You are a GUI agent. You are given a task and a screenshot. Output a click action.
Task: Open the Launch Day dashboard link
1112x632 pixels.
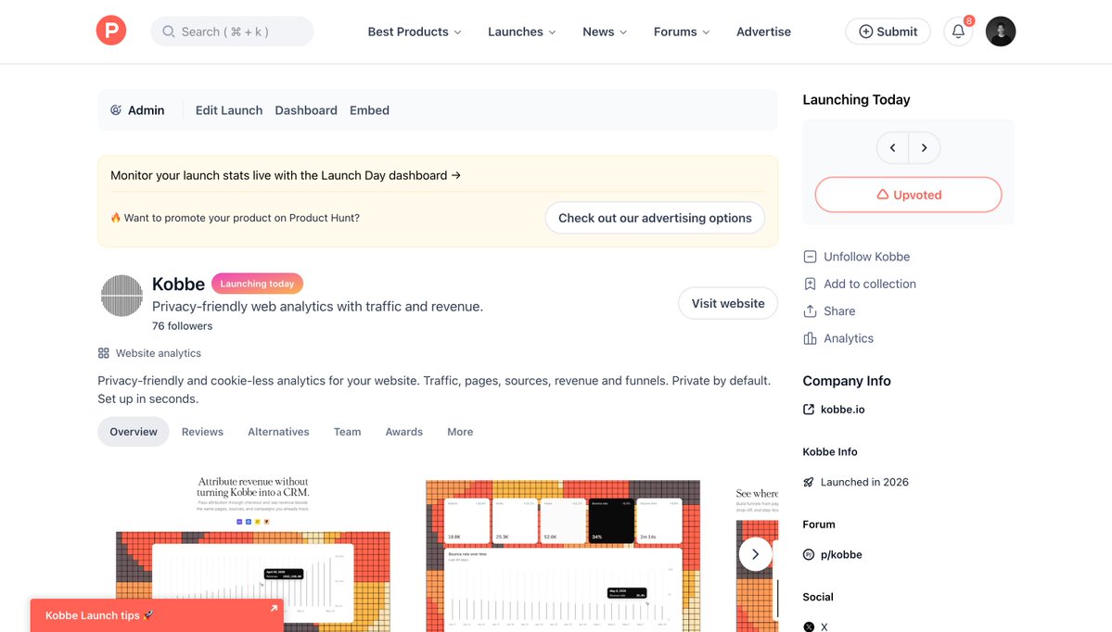click(285, 175)
